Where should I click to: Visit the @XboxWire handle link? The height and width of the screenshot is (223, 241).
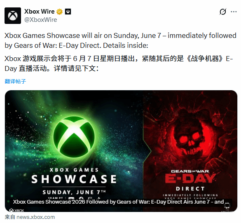[40, 20]
